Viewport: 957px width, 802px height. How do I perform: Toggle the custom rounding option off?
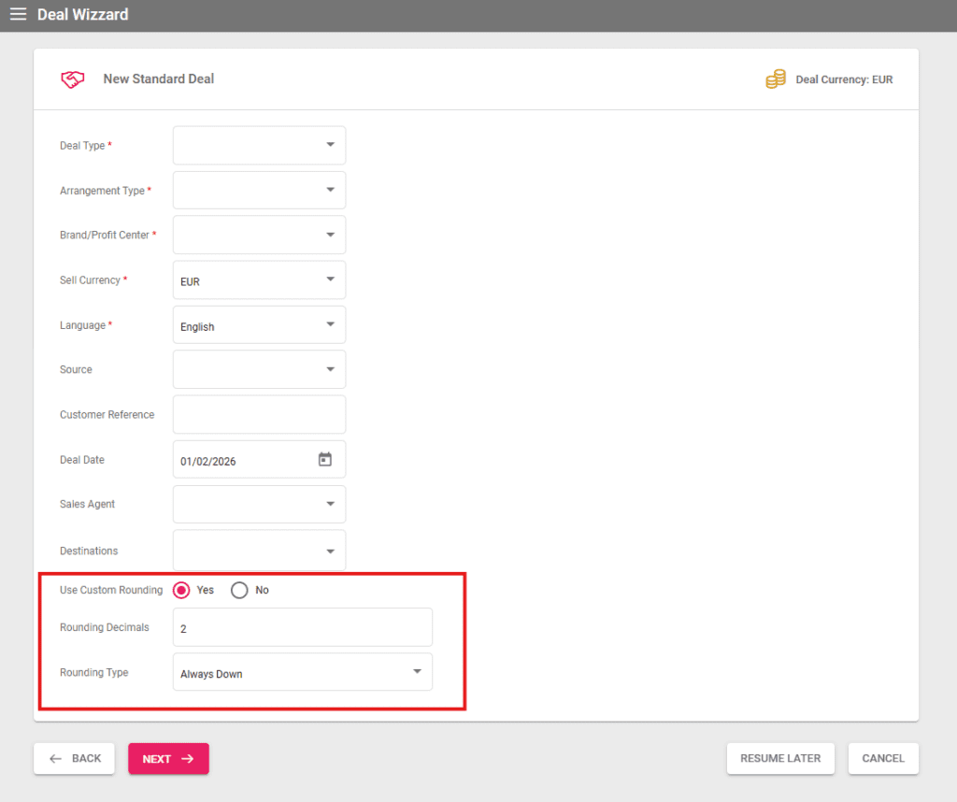(238, 590)
